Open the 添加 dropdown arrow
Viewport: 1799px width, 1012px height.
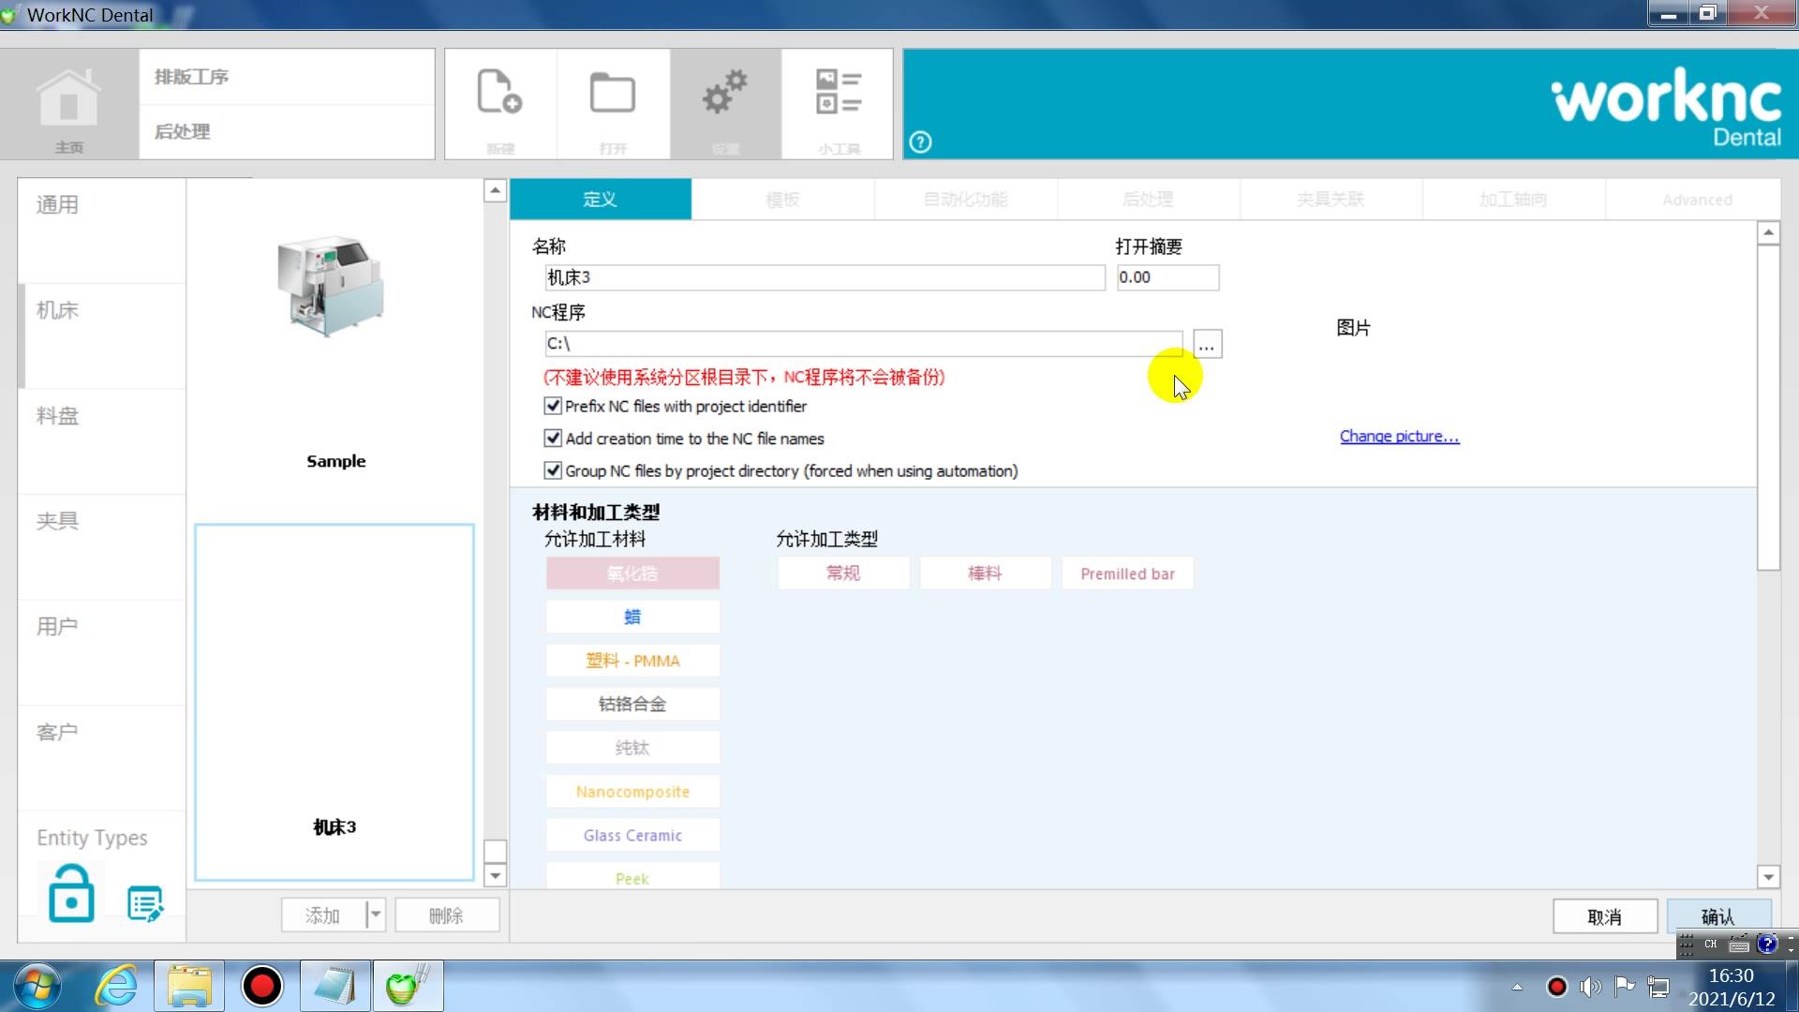point(375,915)
